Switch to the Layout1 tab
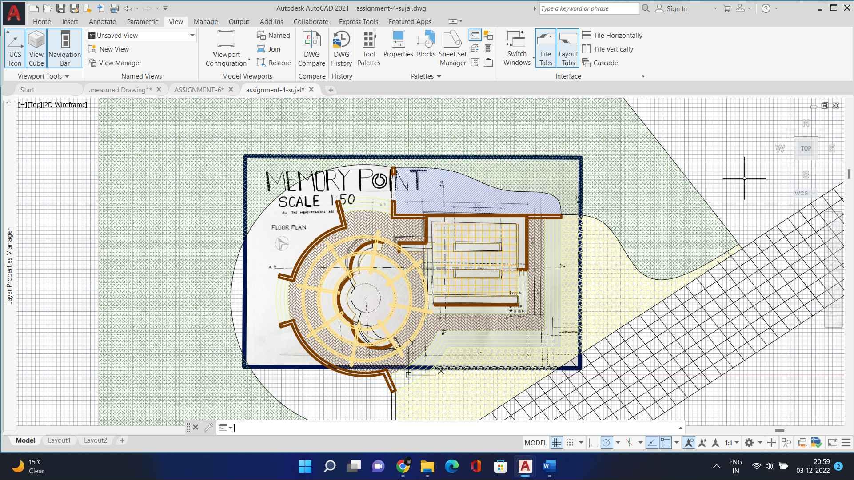This screenshot has height=480, width=854. click(x=59, y=440)
